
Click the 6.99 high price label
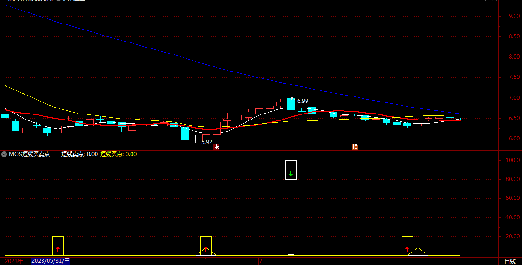[x=303, y=101]
